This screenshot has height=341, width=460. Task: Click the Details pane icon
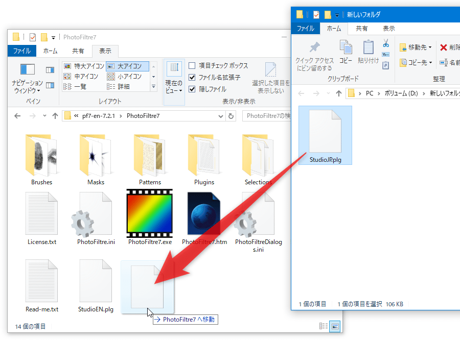[x=50, y=85]
